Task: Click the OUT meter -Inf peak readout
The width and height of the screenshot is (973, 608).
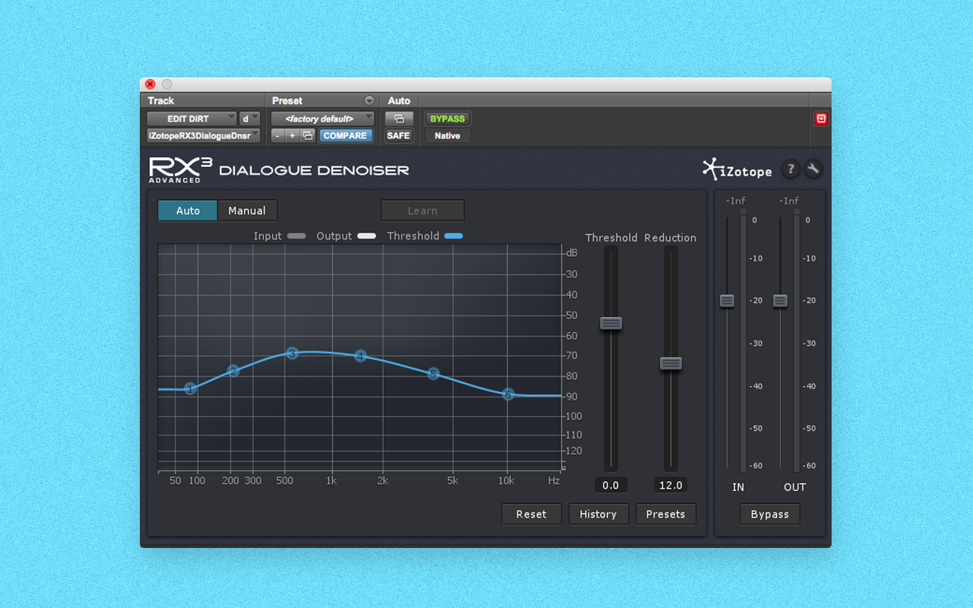Action: 789,201
